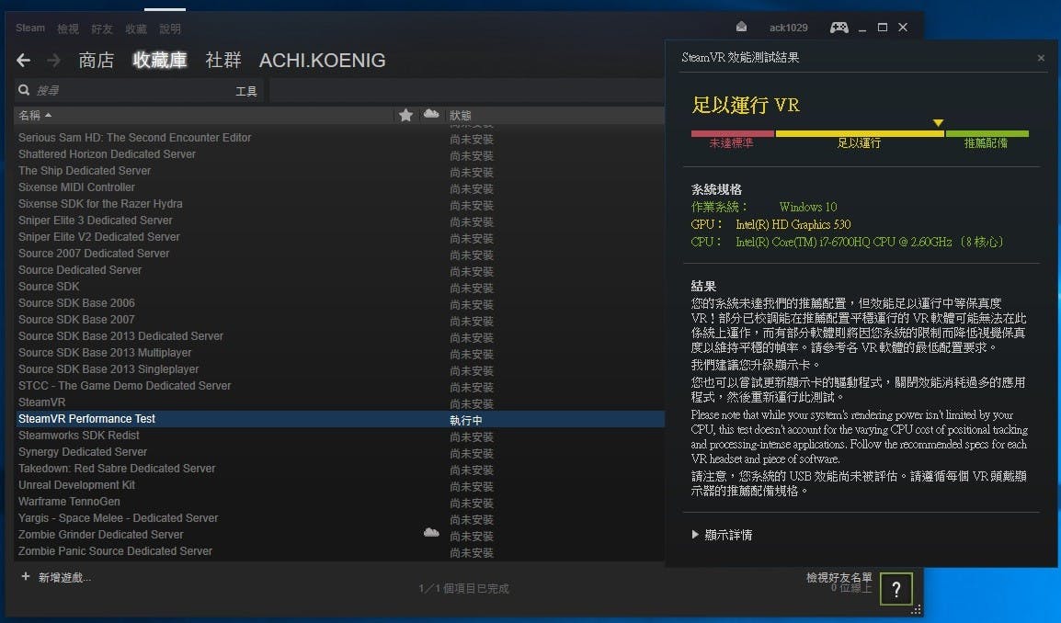Screen dimensions: 1061x623
Task: Sort by the favorites star column
Action: coord(406,115)
